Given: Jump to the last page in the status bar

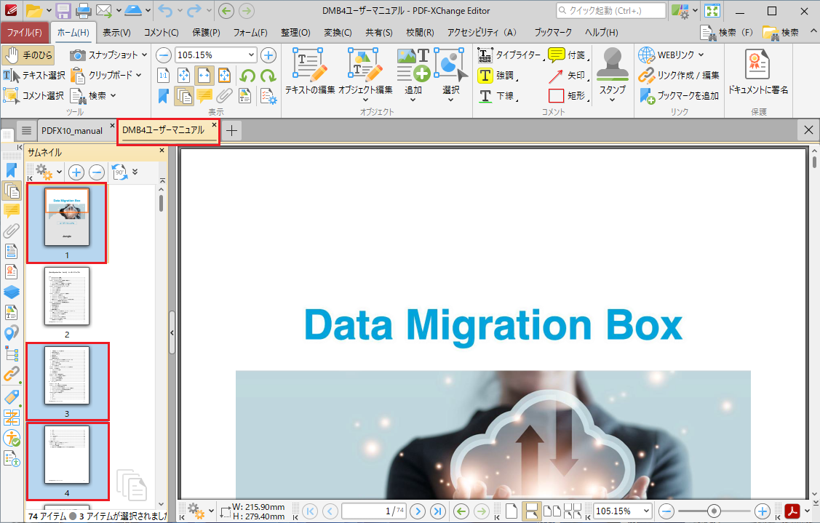Looking at the screenshot, I should pos(438,511).
